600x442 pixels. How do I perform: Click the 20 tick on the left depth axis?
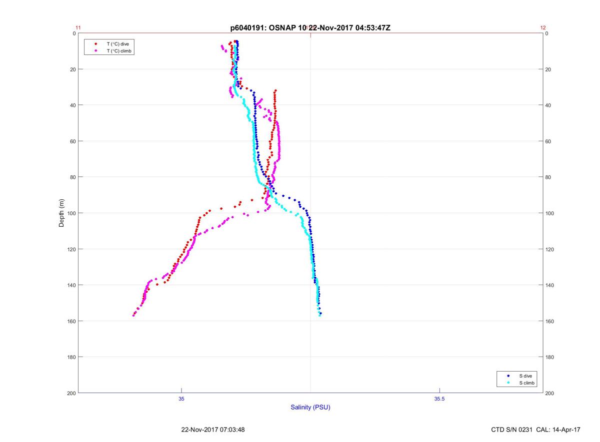(x=72, y=69)
